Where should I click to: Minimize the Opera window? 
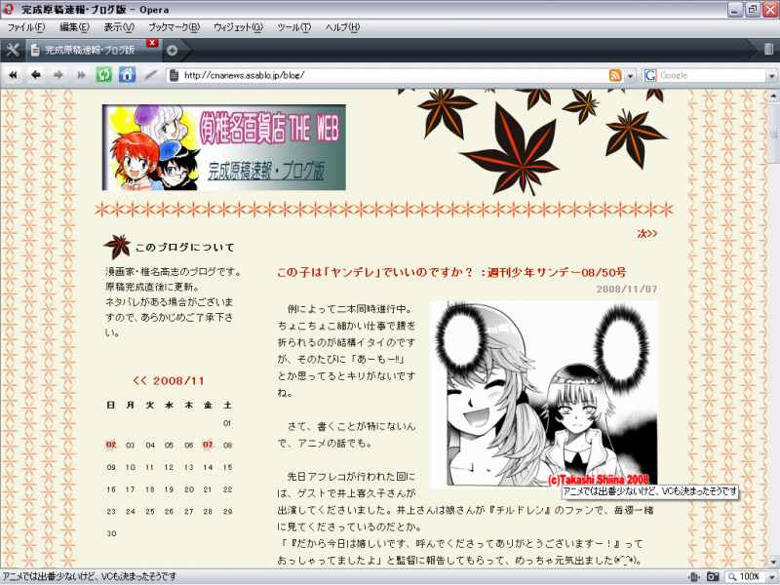point(735,10)
